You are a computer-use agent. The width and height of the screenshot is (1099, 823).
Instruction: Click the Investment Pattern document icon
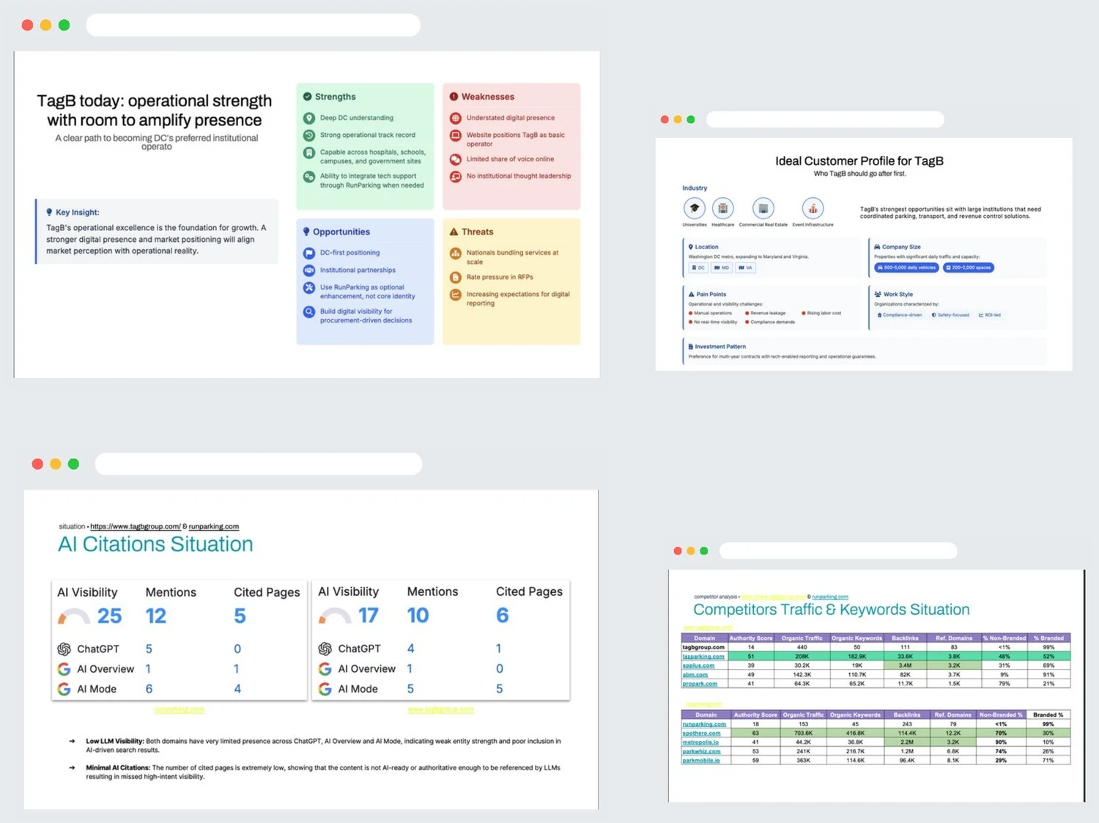point(691,347)
